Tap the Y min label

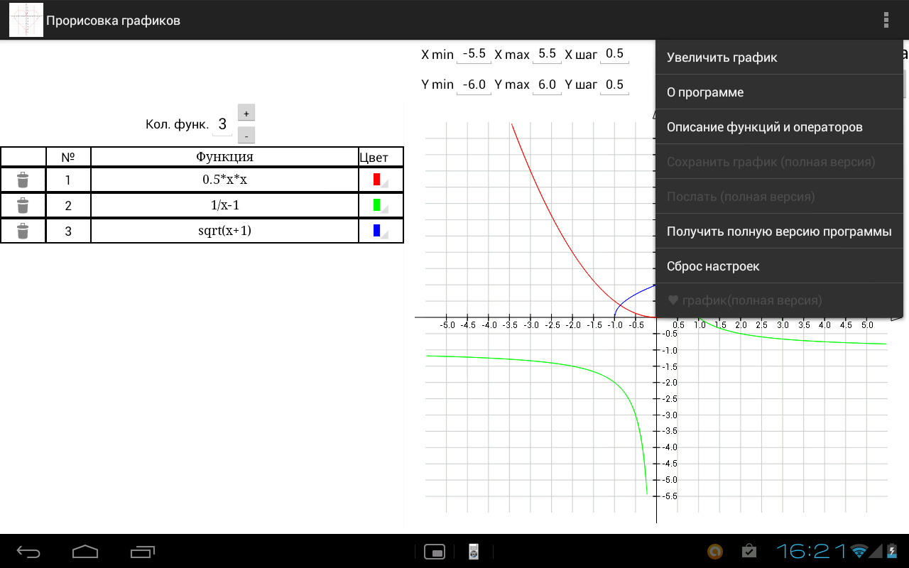point(437,84)
